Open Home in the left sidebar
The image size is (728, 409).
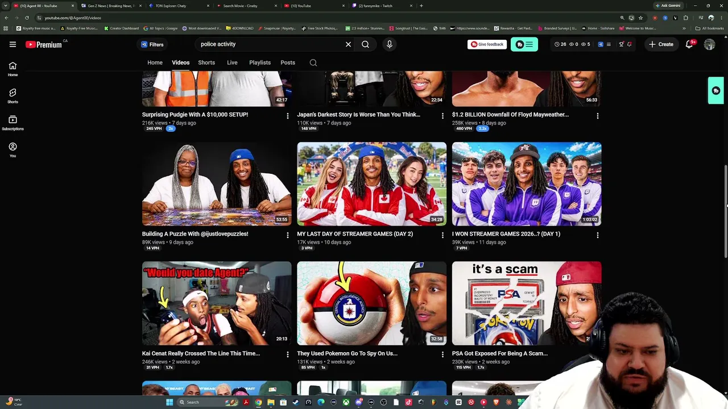(13, 69)
